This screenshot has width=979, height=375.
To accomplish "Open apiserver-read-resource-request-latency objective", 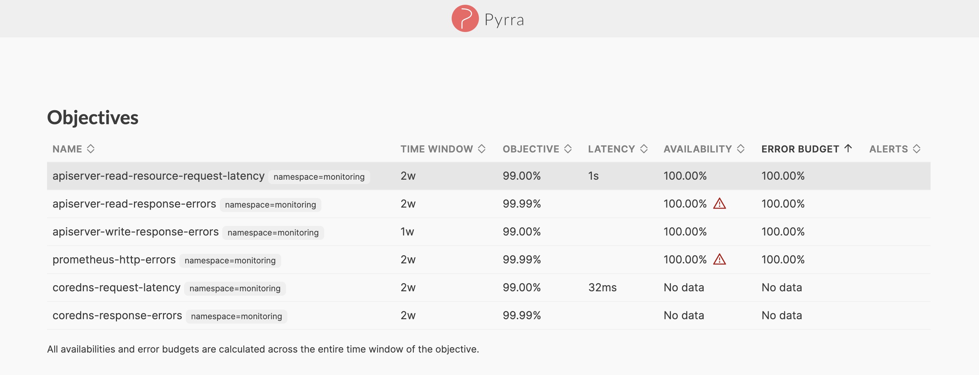I will pos(158,176).
